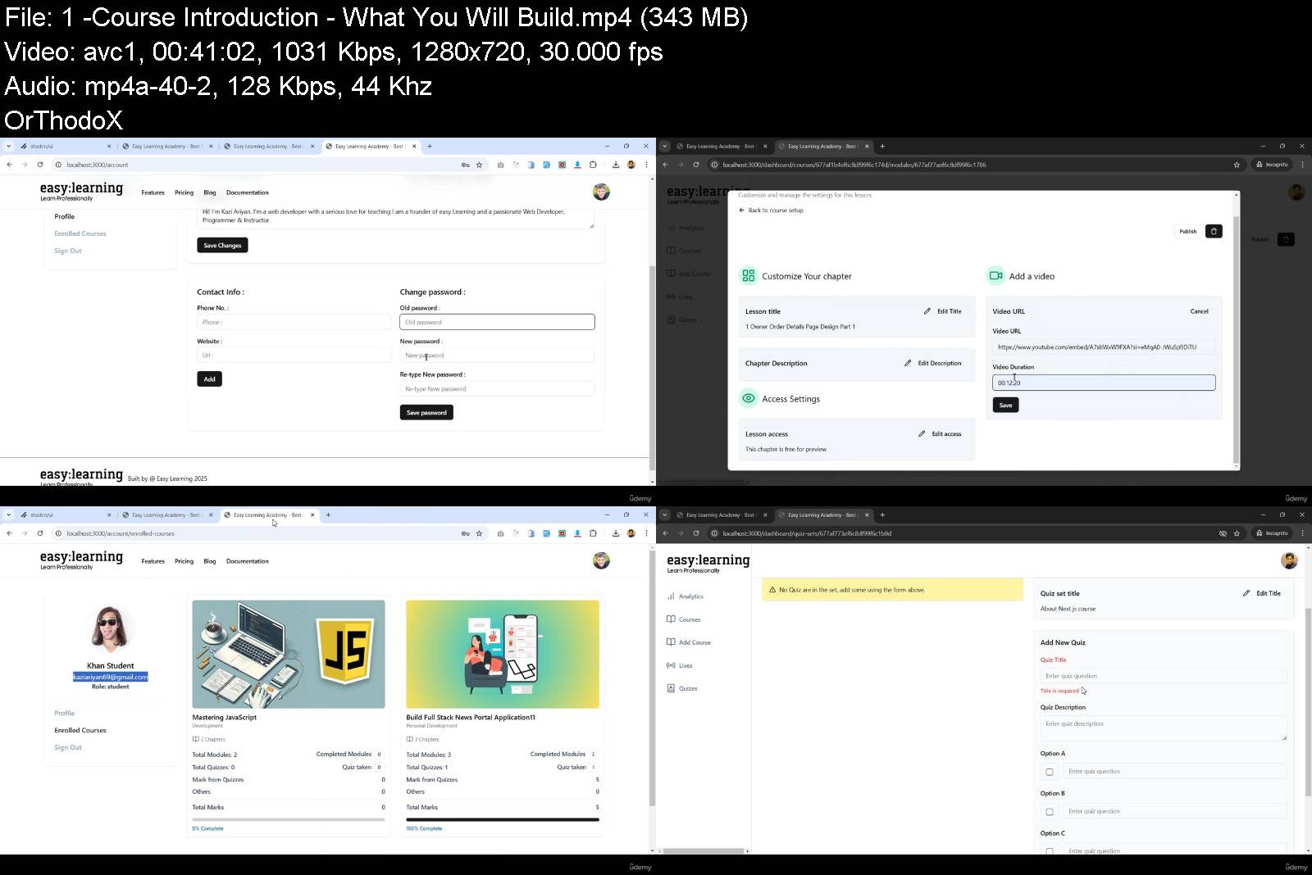Click Full Stack News Portal course thumbnail
The image size is (1312, 875).
click(x=503, y=654)
